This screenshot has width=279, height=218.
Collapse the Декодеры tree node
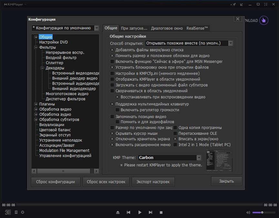tap(42, 68)
